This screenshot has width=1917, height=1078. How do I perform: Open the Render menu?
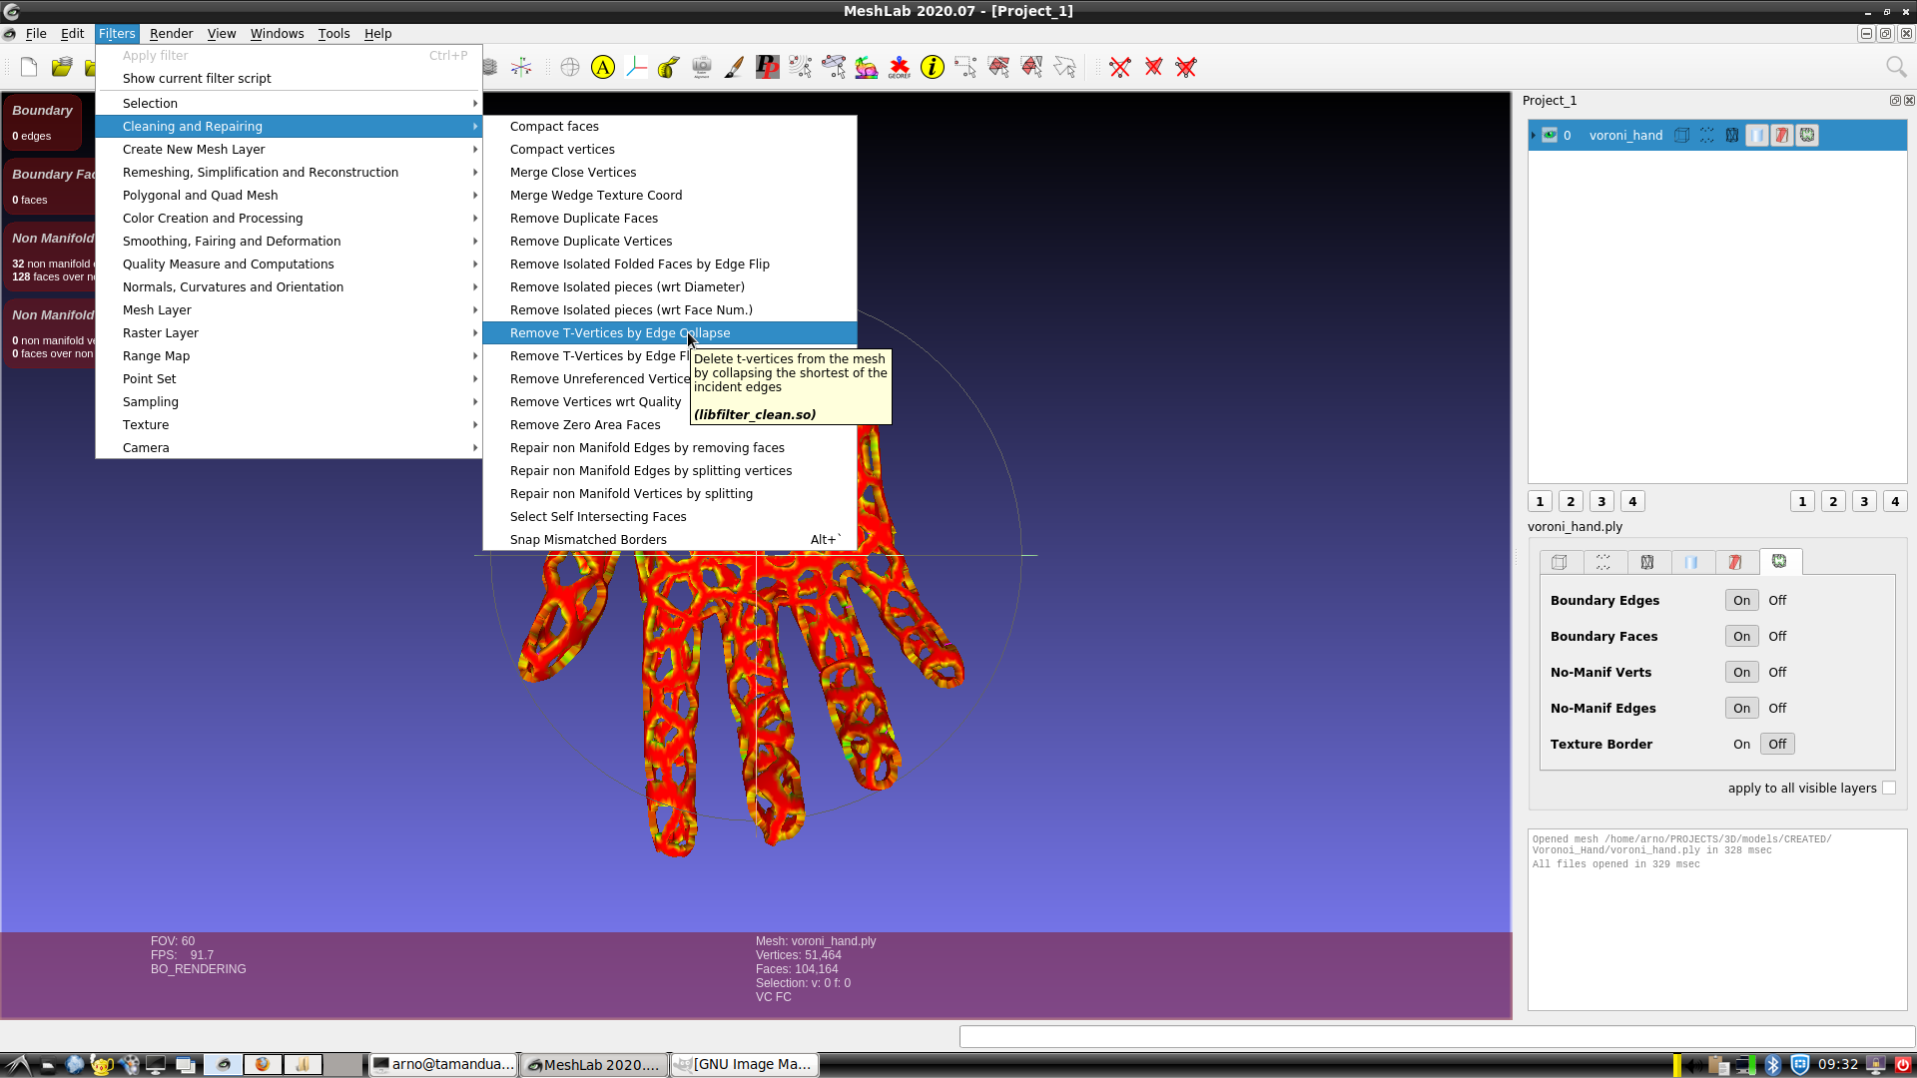point(171,33)
